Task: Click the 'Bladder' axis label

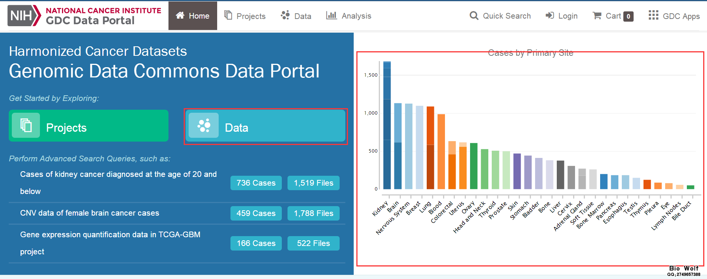Action: click(x=531, y=210)
